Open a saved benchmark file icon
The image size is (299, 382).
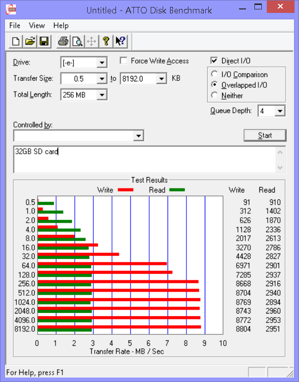tap(30, 41)
